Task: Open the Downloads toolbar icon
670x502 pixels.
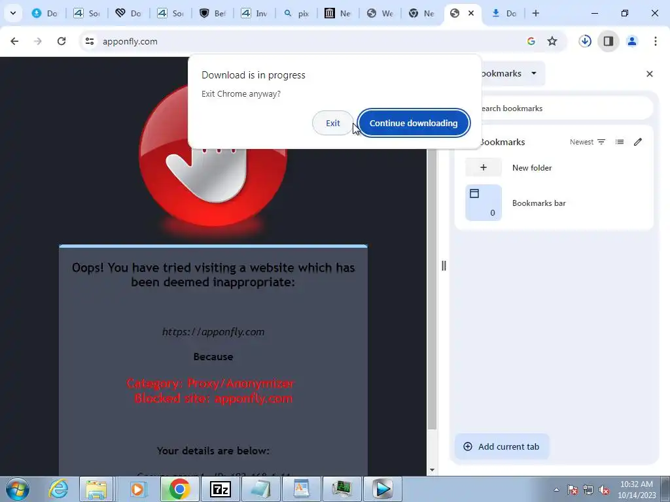Action: click(585, 41)
